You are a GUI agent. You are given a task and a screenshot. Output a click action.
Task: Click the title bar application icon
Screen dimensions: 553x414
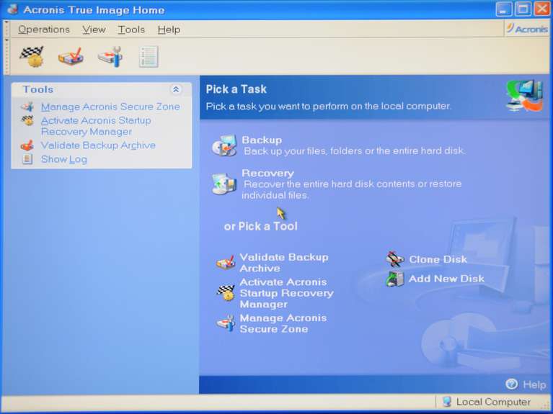tap(12, 9)
